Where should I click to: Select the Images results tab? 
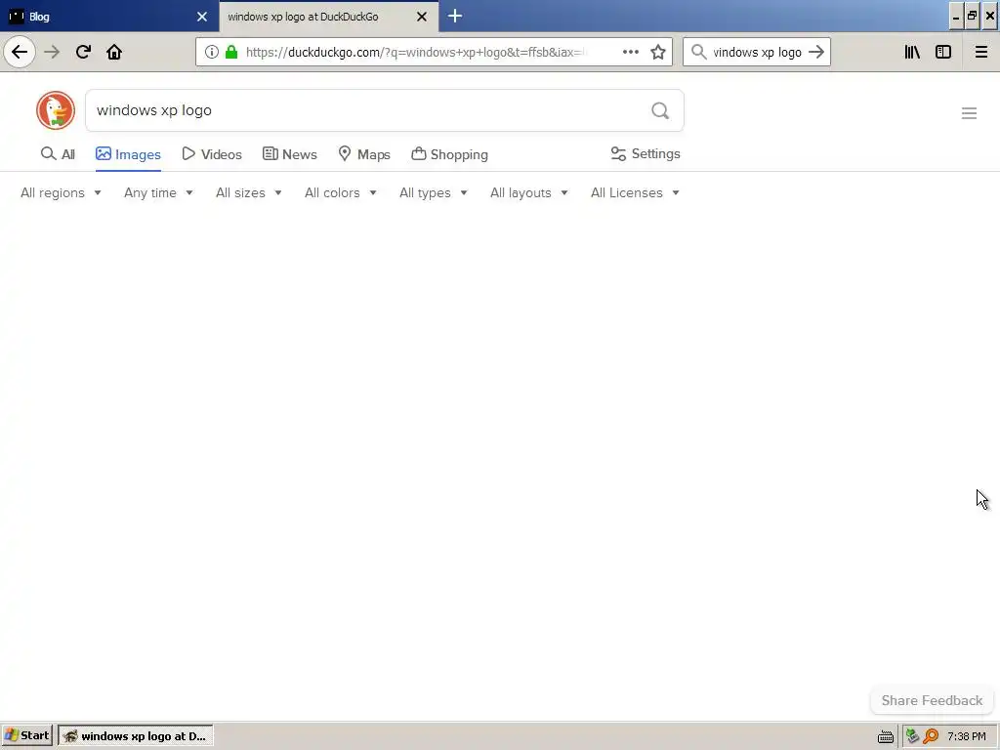click(128, 154)
